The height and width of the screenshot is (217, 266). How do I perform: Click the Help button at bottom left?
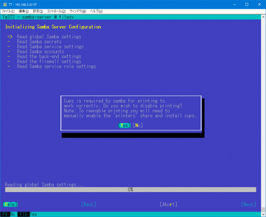[10, 204]
